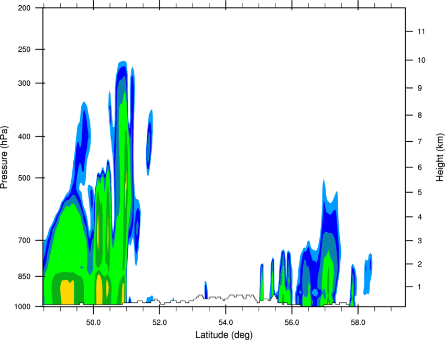Click height tick label 3
Screen dimensions: 445x340
(420, 241)
